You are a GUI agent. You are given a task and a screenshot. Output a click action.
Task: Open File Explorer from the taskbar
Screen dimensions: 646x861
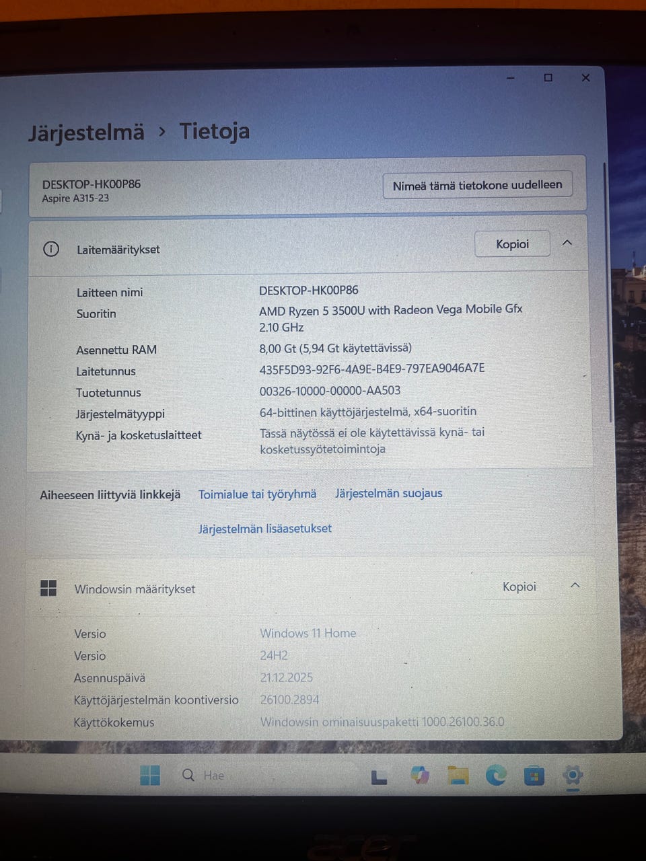[x=458, y=776]
